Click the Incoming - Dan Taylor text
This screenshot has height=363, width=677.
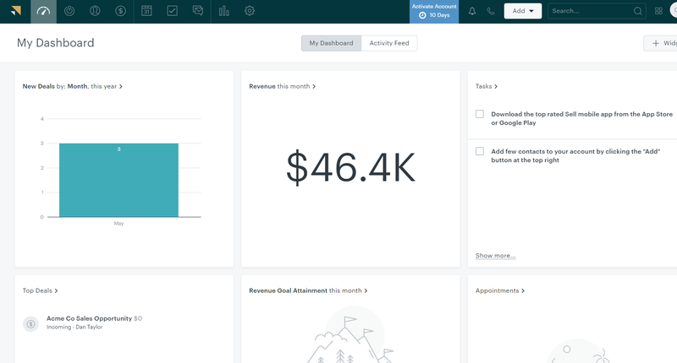click(74, 328)
